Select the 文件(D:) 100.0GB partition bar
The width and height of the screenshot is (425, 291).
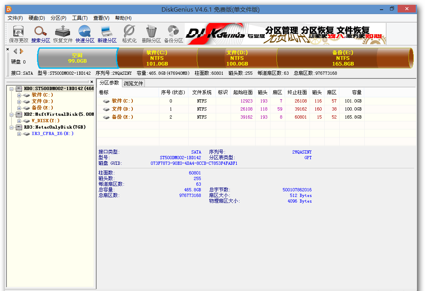pos(237,58)
